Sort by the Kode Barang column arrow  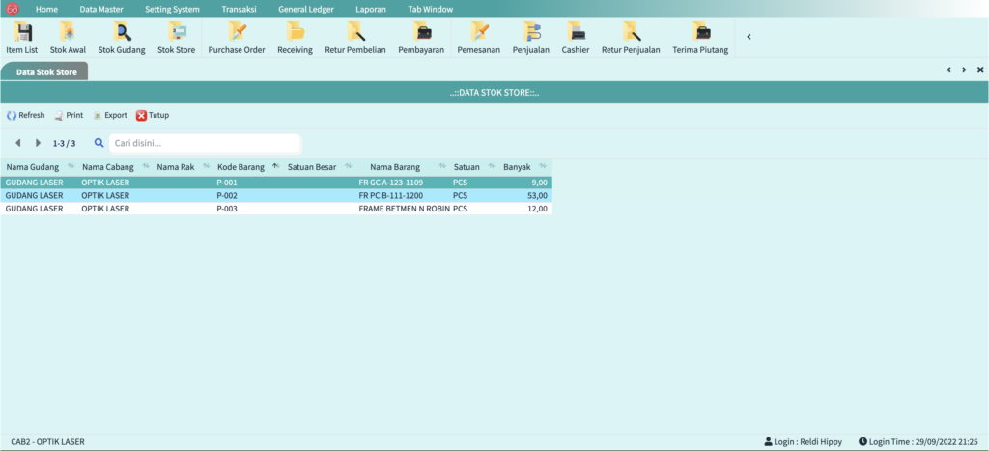click(275, 167)
